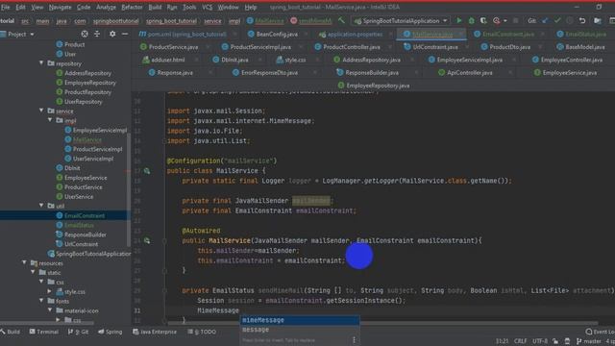Screen dimensions: 615x346
Task: Open the VCS menu
Action: point(208,7)
